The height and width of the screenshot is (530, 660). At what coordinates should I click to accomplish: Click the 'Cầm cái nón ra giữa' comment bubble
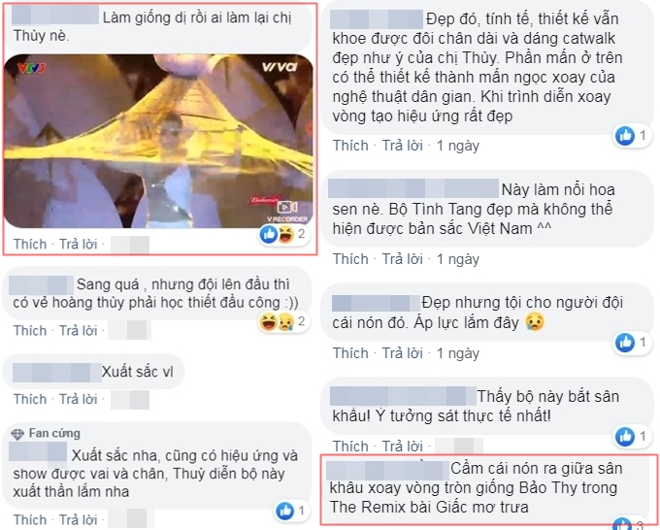487,488
